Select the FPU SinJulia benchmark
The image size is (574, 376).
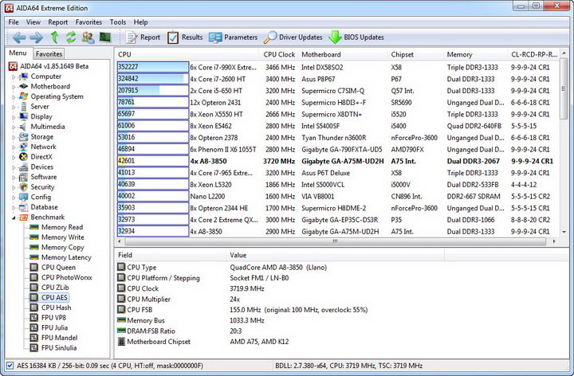point(59,348)
